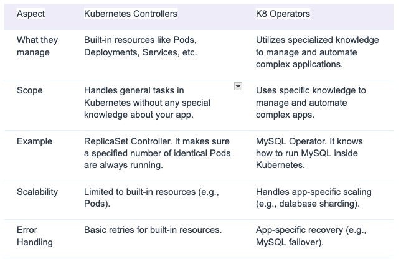401x264 pixels.
Task: Click the 'Uses specific knowledge' cell
Action: pyautogui.click(x=311, y=103)
